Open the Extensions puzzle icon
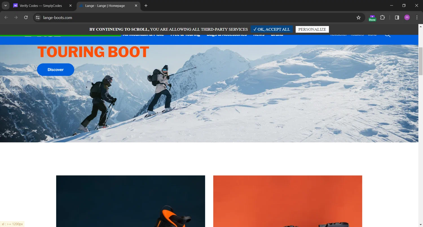 pos(382,17)
